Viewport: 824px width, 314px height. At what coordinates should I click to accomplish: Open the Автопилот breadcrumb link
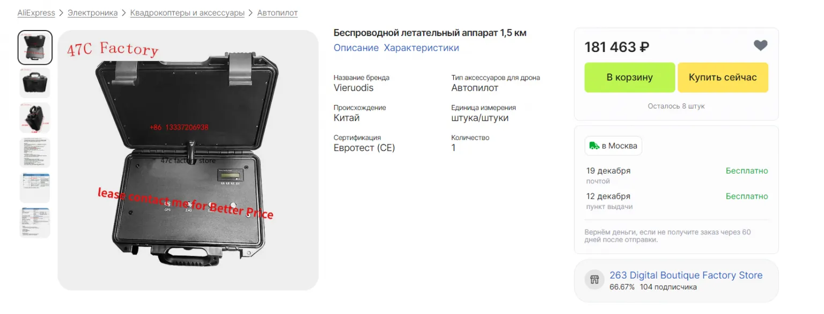tap(277, 13)
